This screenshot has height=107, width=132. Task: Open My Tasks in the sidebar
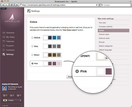point(10,37)
